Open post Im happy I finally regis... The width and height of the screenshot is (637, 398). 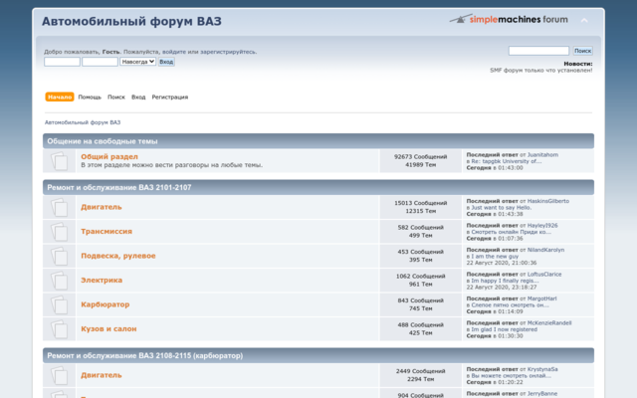point(505,281)
